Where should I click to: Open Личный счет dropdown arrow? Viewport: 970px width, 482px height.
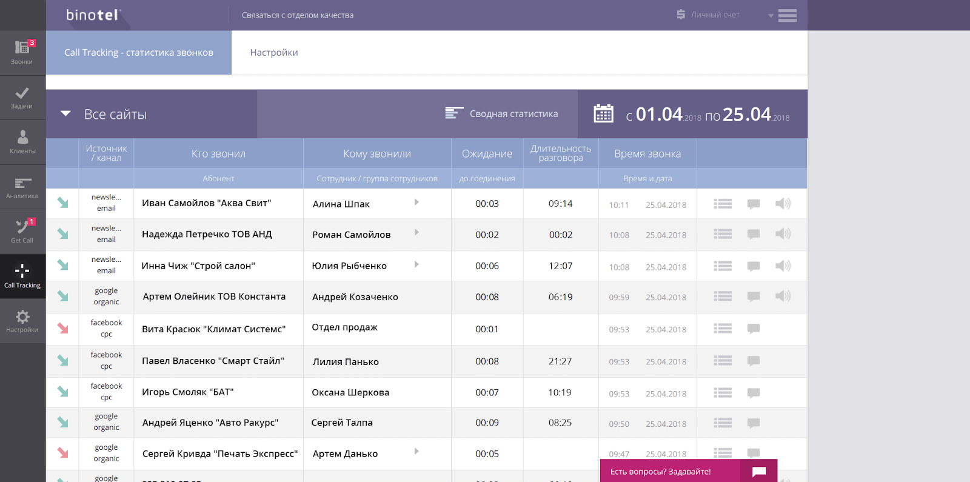[771, 16]
